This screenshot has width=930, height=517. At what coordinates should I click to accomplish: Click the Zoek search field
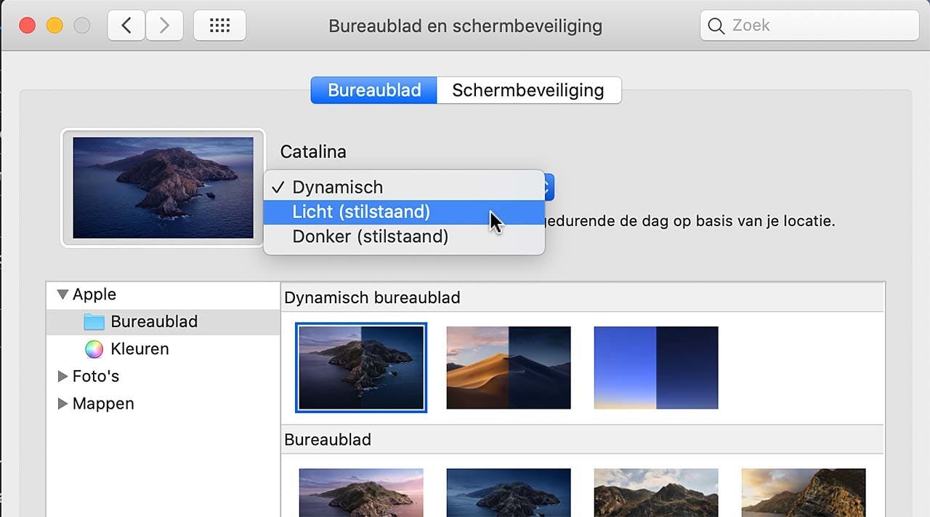coord(809,25)
